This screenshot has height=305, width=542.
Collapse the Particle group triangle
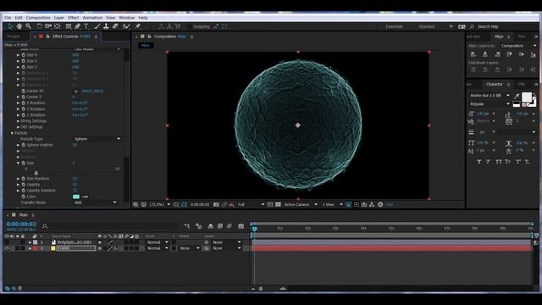(12, 133)
